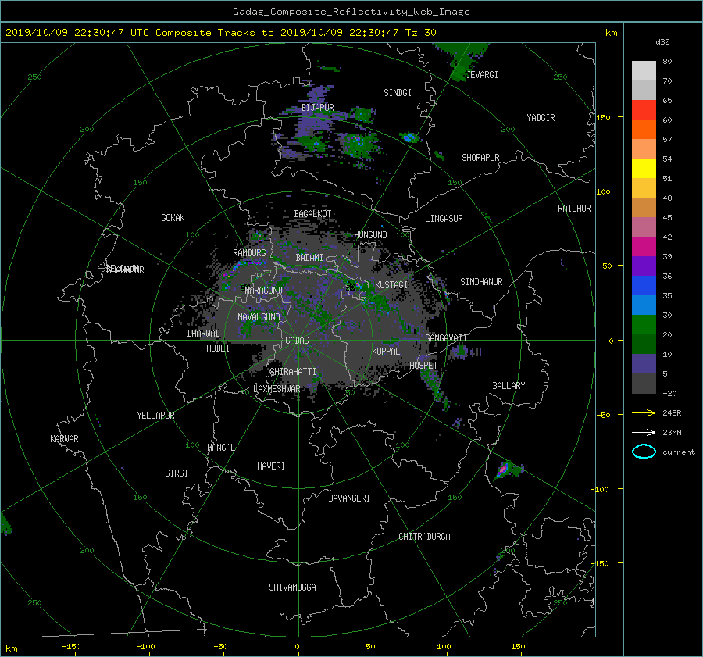
Task: Select the blue 35-36 dBZ color band
Action: [x=644, y=286]
